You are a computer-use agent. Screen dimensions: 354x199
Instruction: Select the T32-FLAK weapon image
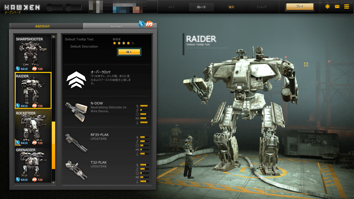(76, 170)
